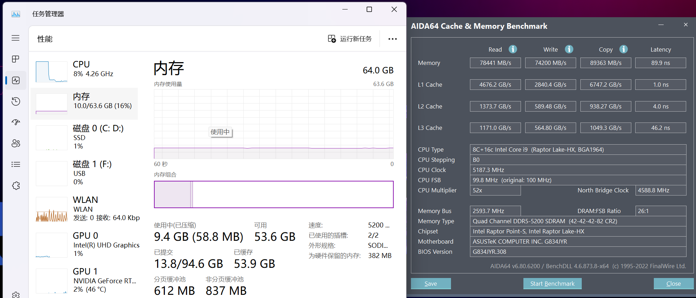696x298 pixels.
Task: Click the Save button in AIDA64
Action: [x=431, y=284]
